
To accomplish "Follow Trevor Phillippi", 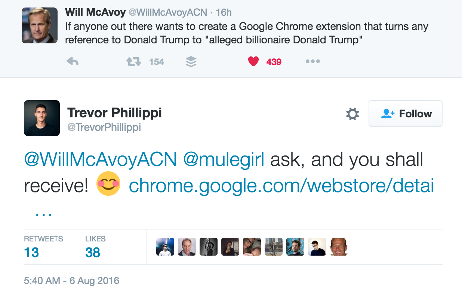I will (x=406, y=114).
